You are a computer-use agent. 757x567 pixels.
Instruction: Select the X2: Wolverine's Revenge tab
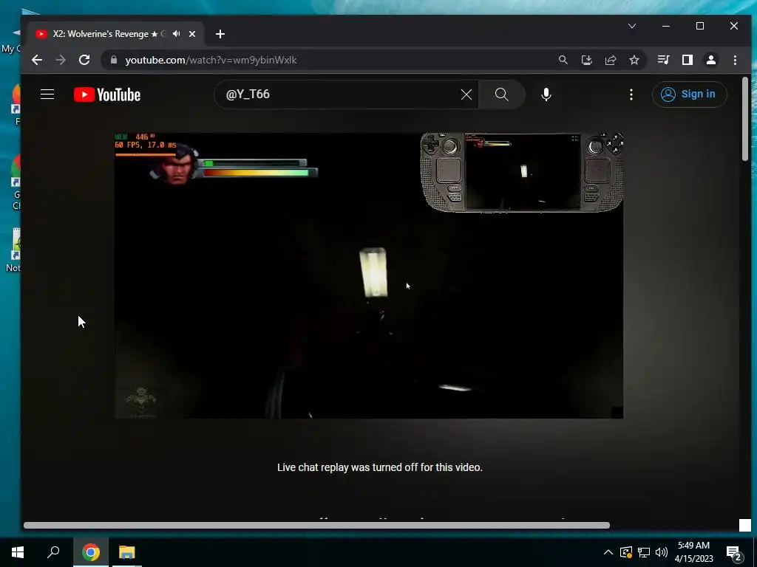(x=109, y=34)
